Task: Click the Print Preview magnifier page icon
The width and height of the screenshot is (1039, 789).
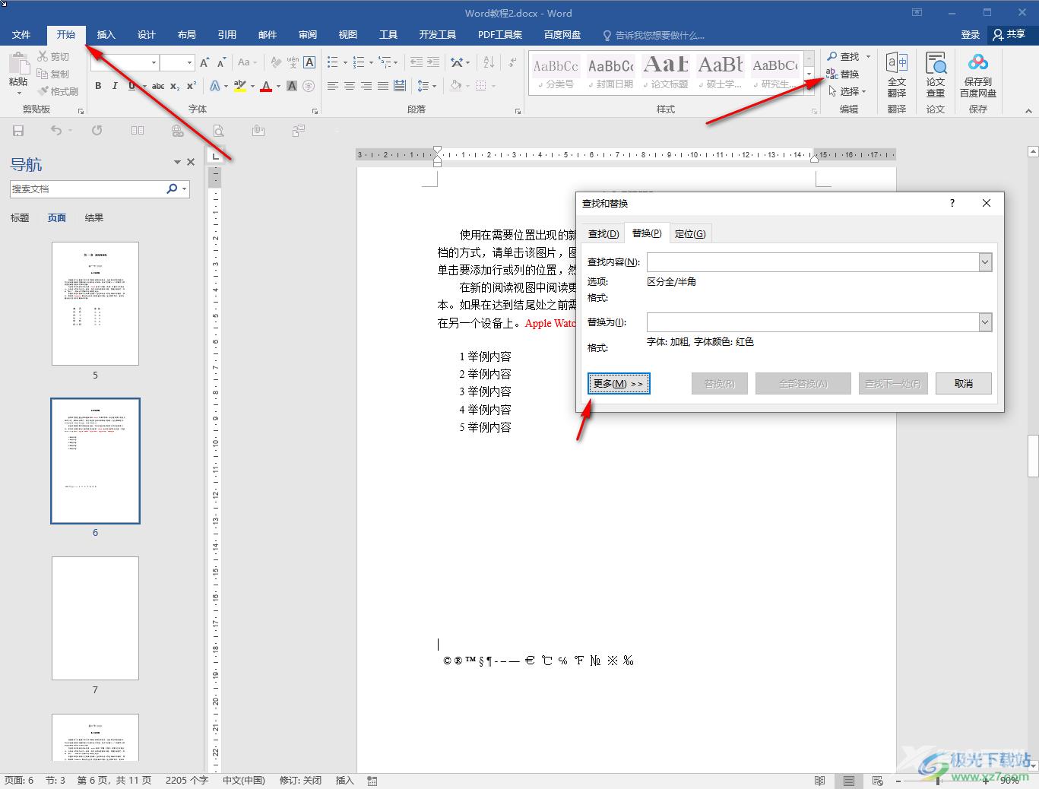Action: (x=218, y=131)
